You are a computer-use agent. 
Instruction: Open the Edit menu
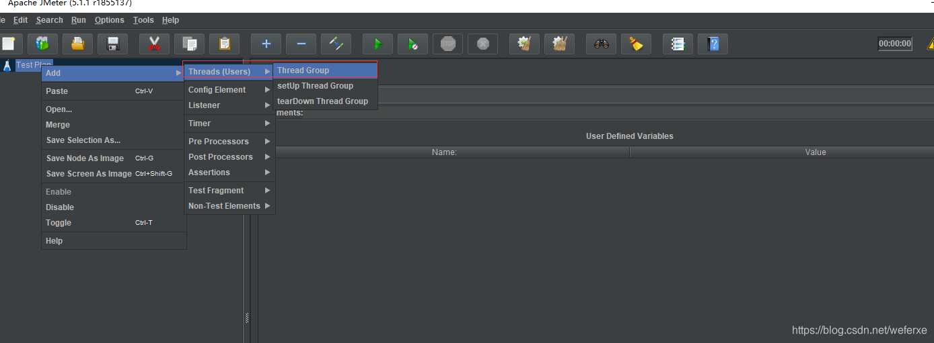pyautogui.click(x=21, y=20)
